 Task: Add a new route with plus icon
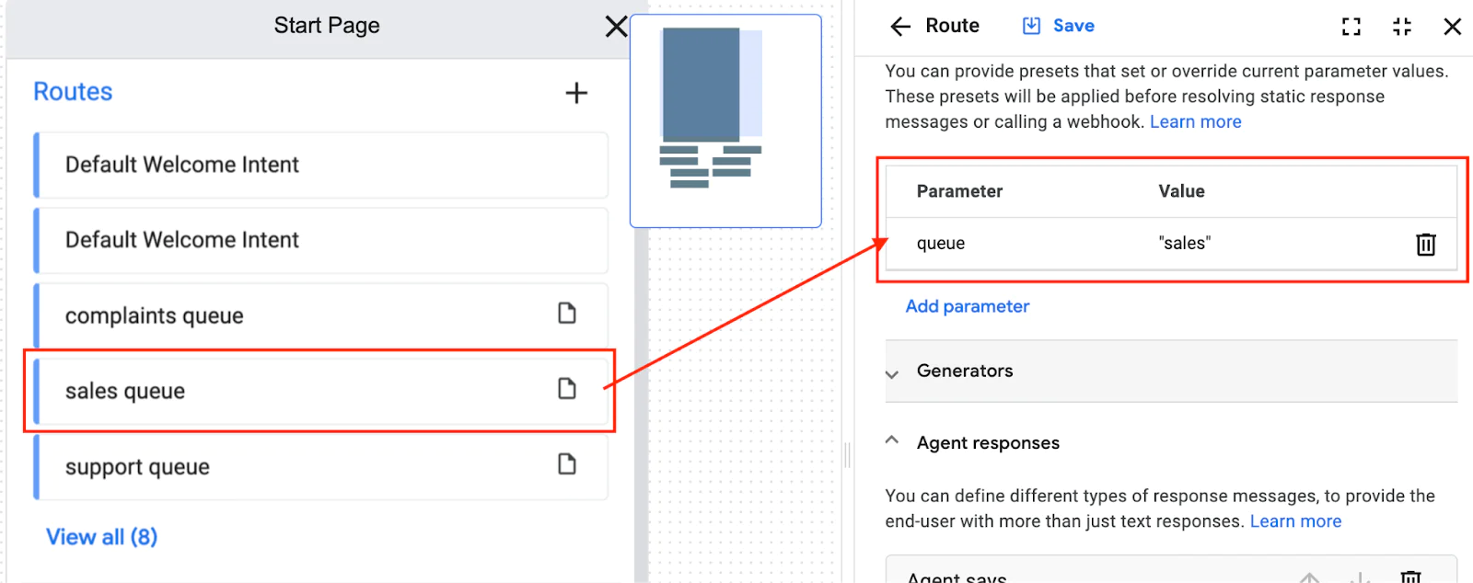click(x=576, y=93)
